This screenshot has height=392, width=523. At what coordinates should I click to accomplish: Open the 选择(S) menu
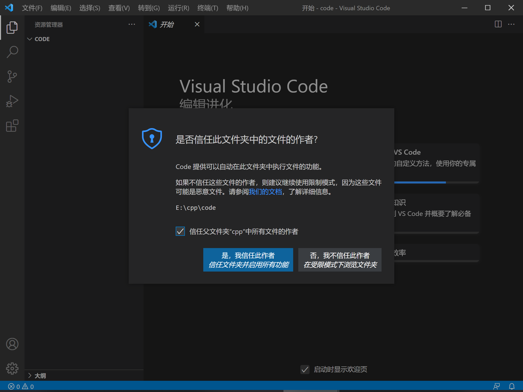click(90, 8)
